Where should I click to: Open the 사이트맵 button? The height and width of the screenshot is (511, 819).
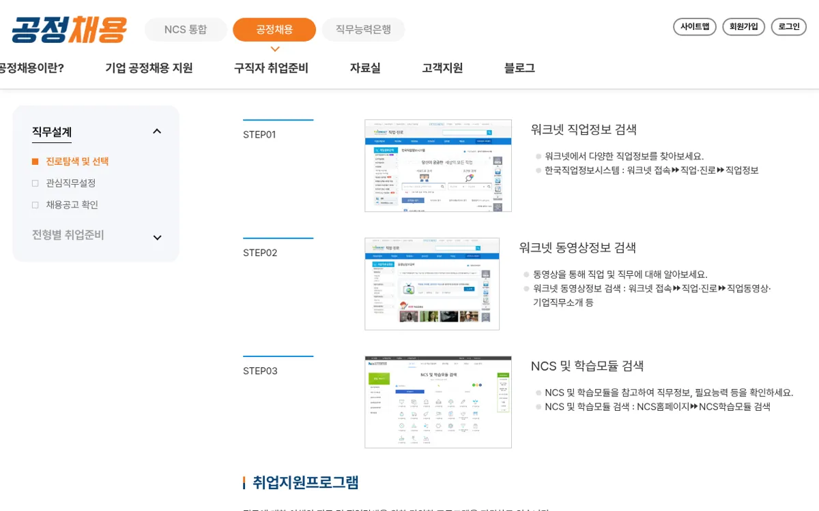tap(695, 27)
